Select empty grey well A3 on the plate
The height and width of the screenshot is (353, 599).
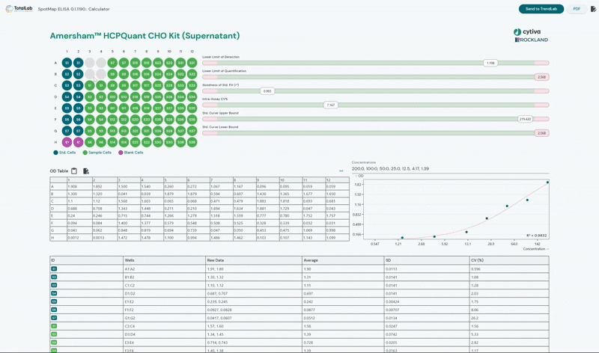[x=90, y=63]
